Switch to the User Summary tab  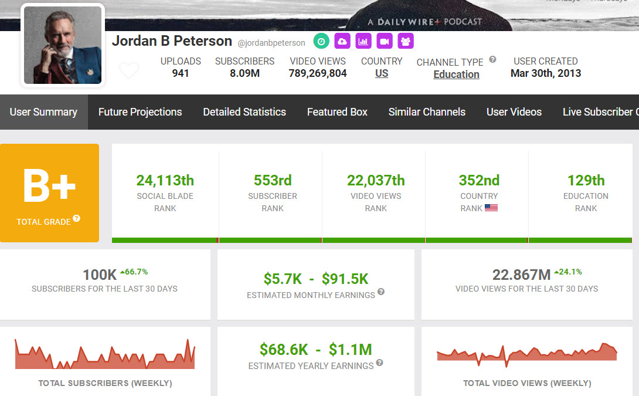pyautogui.click(x=43, y=112)
